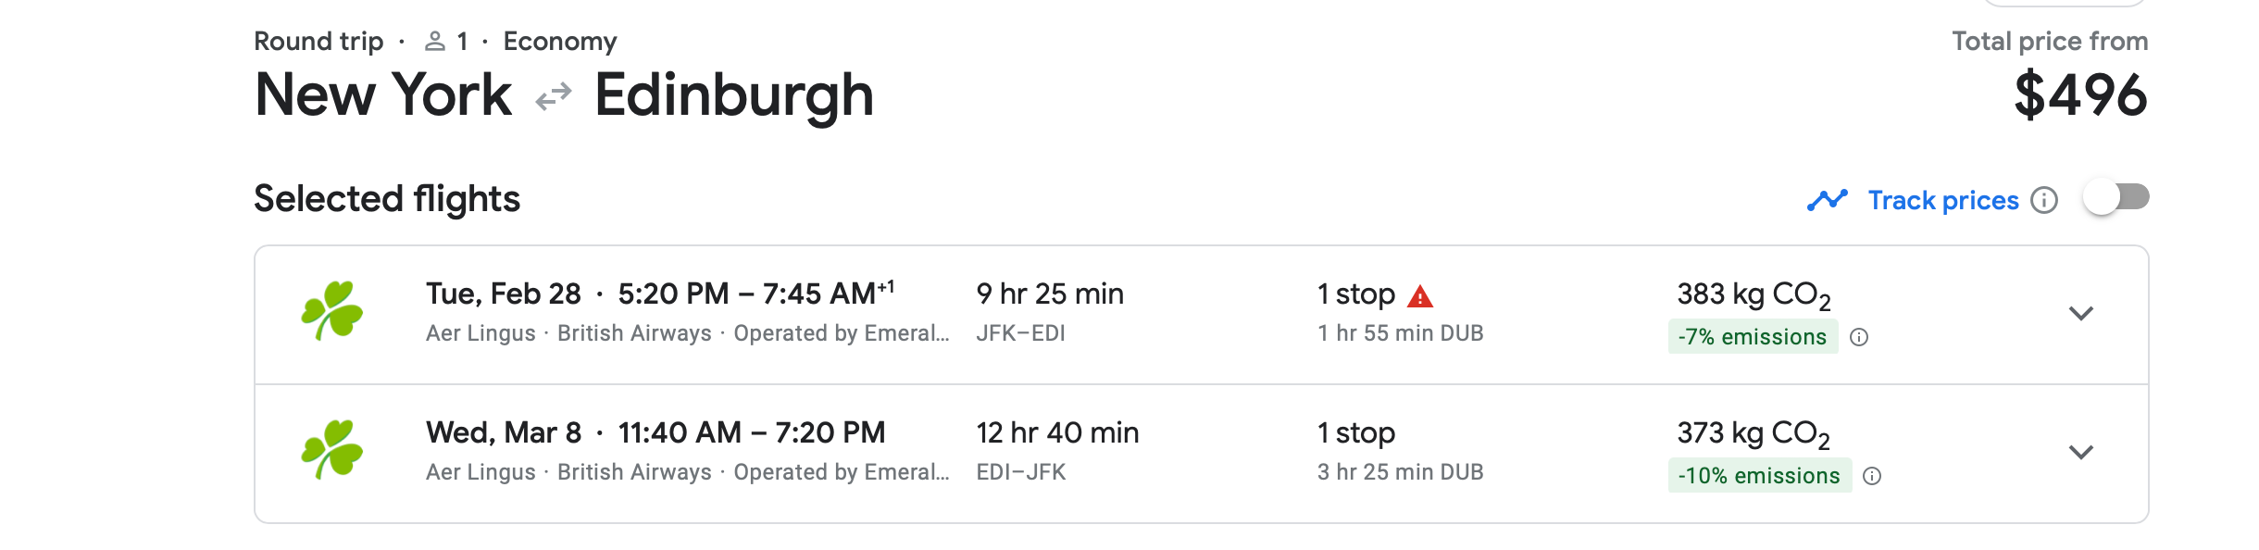Click the -7% emissions badge
This screenshot has height=550, width=2259.
pyautogui.click(x=1752, y=337)
